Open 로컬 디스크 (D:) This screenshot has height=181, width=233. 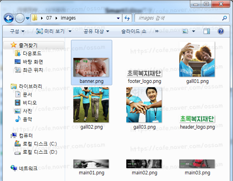(40, 152)
